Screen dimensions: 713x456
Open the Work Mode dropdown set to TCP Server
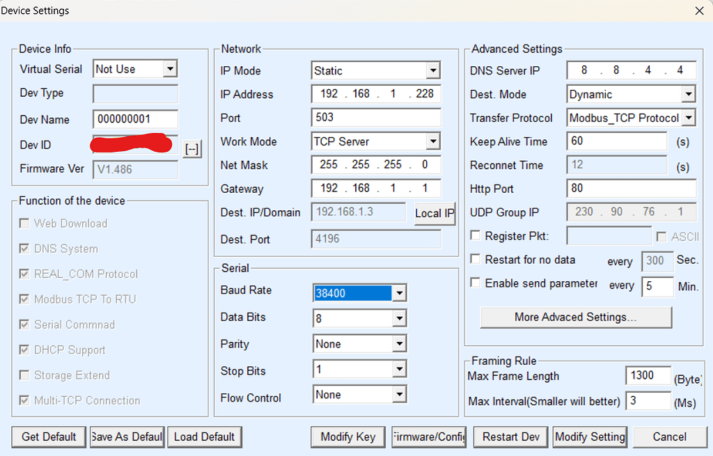coord(433,141)
